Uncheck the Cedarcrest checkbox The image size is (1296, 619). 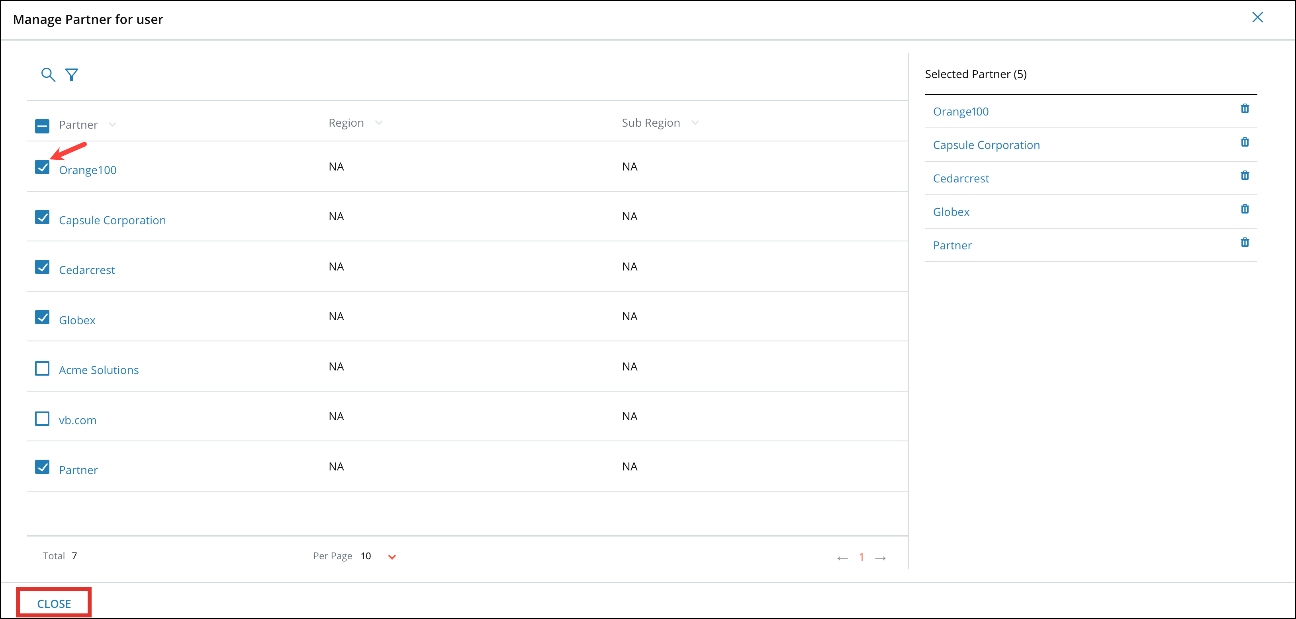click(42, 267)
